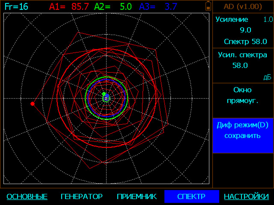Select the red A1= 85.7 readout

point(69,7)
